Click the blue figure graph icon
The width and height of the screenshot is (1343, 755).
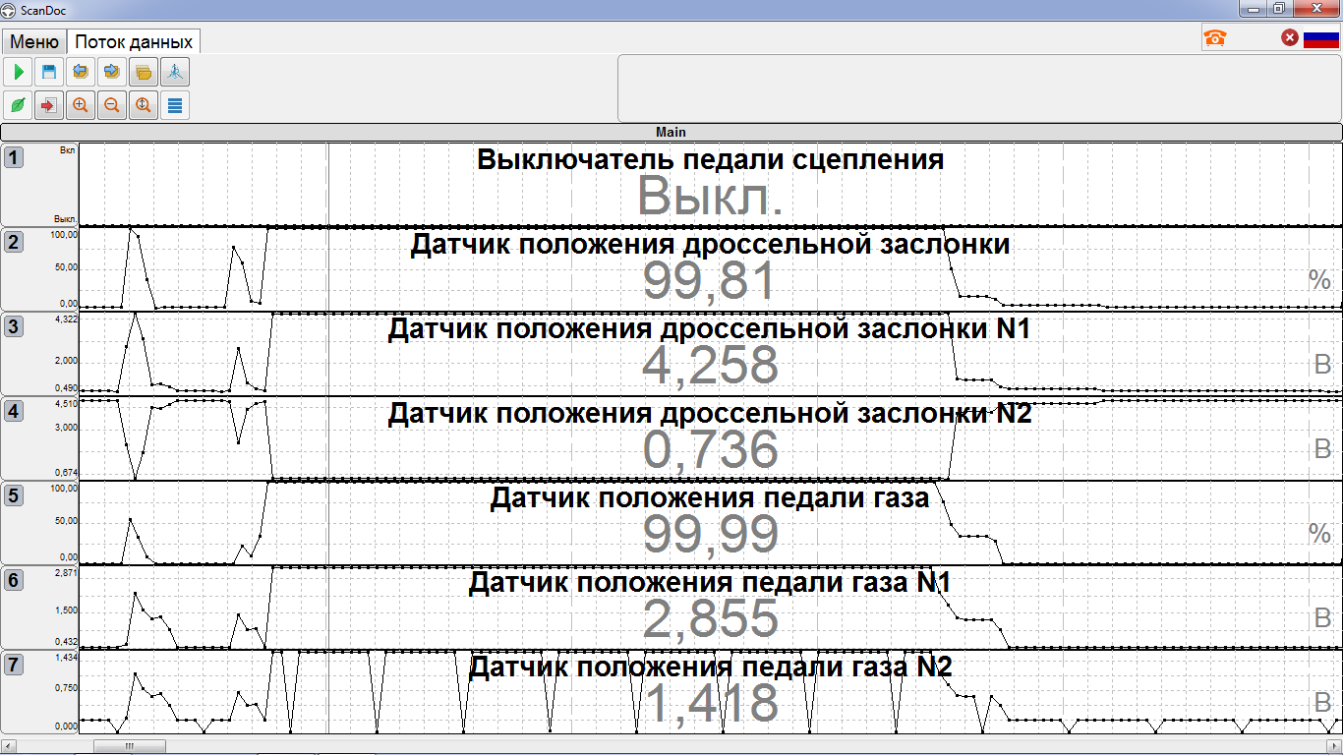pyautogui.click(x=175, y=72)
